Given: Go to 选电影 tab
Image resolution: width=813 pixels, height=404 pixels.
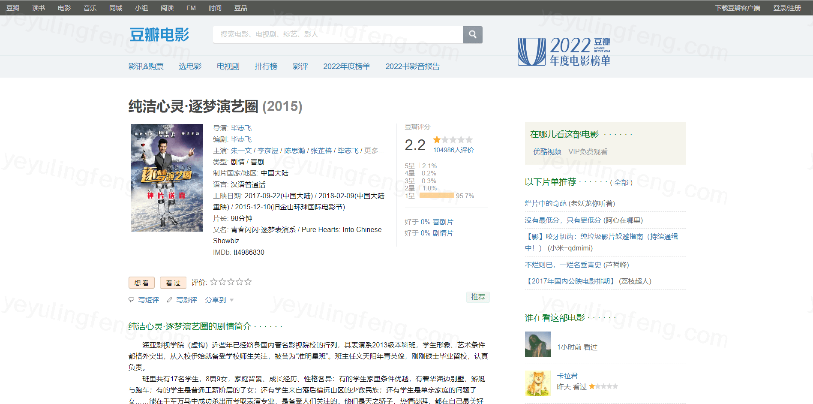Looking at the screenshot, I should click(190, 66).
